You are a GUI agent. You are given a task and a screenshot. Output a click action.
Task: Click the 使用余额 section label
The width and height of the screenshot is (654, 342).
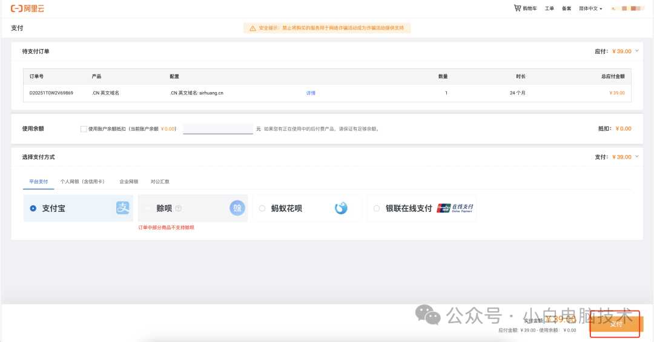coord(33,128)
